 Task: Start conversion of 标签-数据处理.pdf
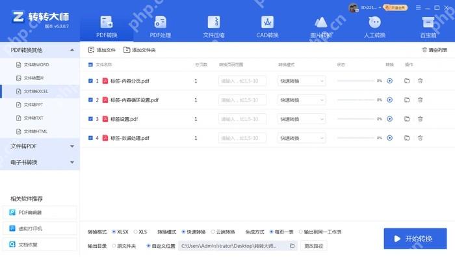click(390, 138)
